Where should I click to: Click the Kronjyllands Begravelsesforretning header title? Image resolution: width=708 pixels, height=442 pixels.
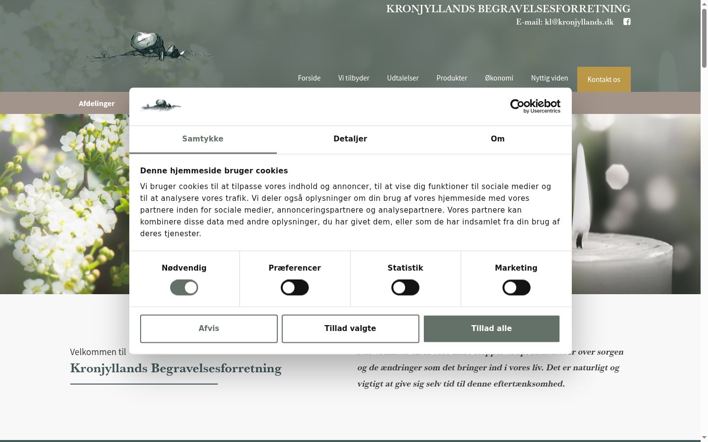click(508, 9)
